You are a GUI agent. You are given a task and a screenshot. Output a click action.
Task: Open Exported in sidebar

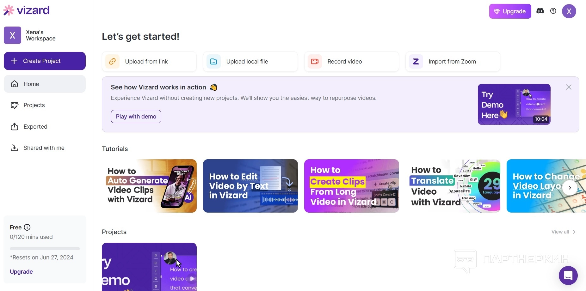(x=45, y=126)
